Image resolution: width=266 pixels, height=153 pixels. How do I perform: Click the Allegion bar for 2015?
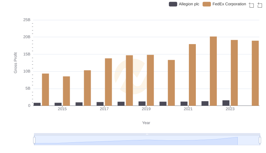pos(58,104)
